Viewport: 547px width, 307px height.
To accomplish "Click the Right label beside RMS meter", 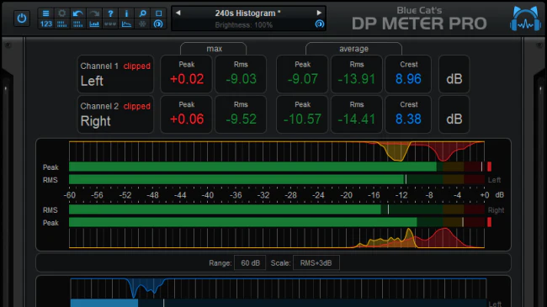I will point(496,210).
